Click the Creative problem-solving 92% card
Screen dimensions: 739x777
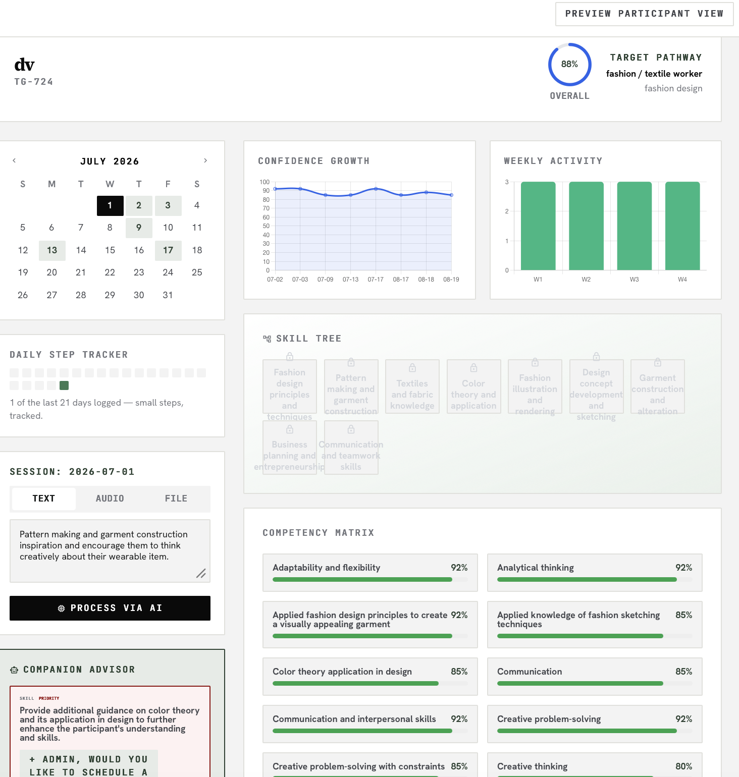pyautogui.click(x=595, y=724)
